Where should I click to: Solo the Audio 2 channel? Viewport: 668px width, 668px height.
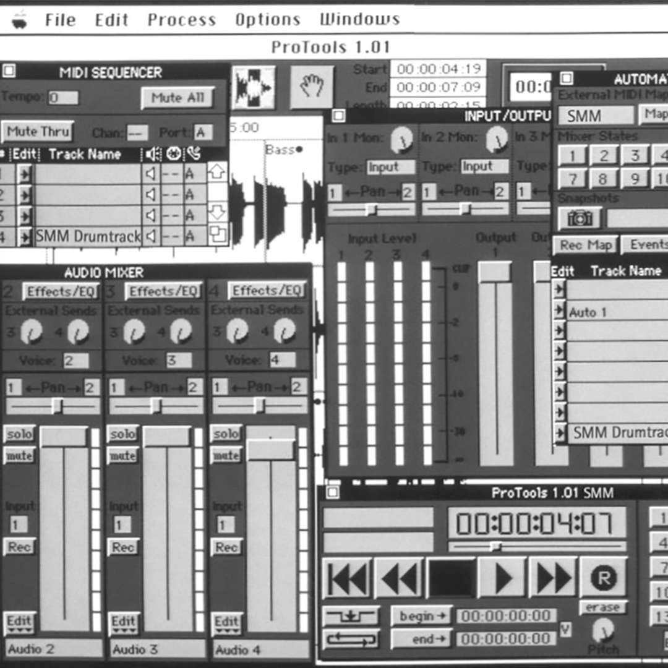pyautogui.click(x=19, y=434)
